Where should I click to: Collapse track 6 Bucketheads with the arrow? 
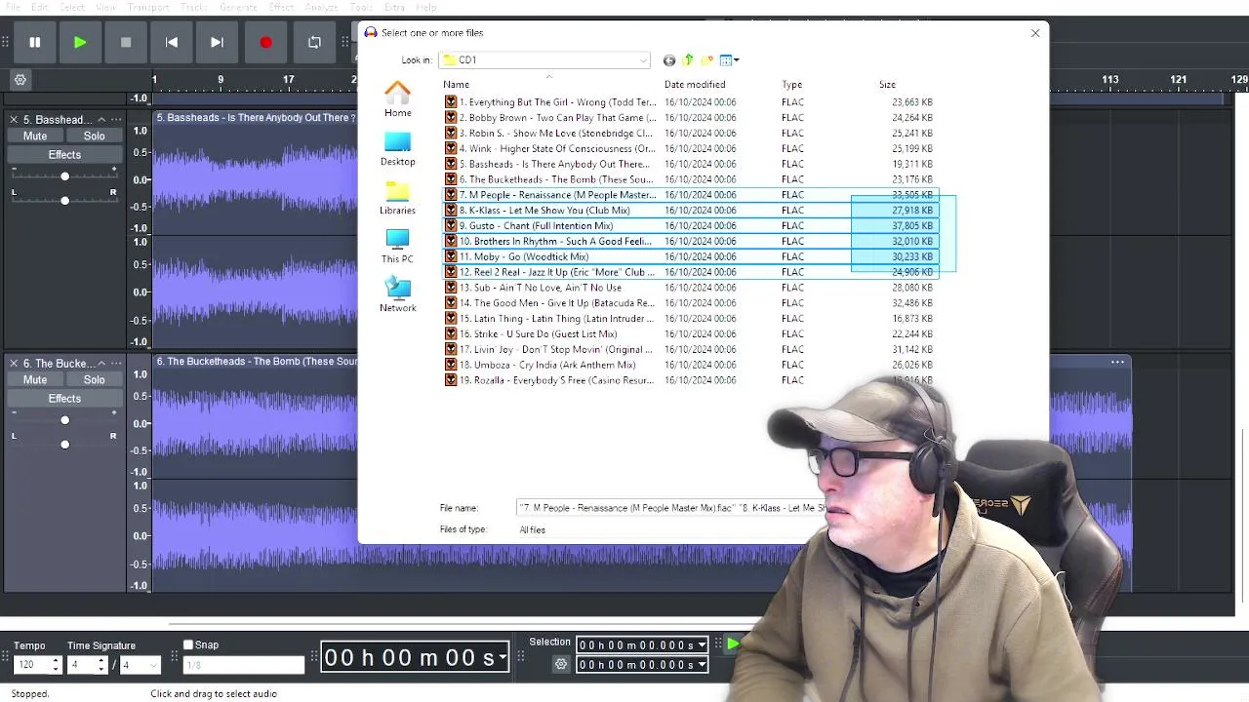tap(101, 363)
